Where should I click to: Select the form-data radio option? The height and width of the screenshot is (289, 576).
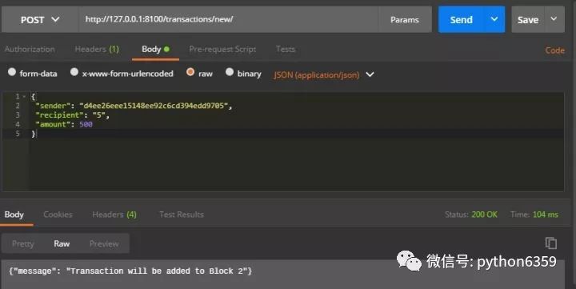click(12, 72)
